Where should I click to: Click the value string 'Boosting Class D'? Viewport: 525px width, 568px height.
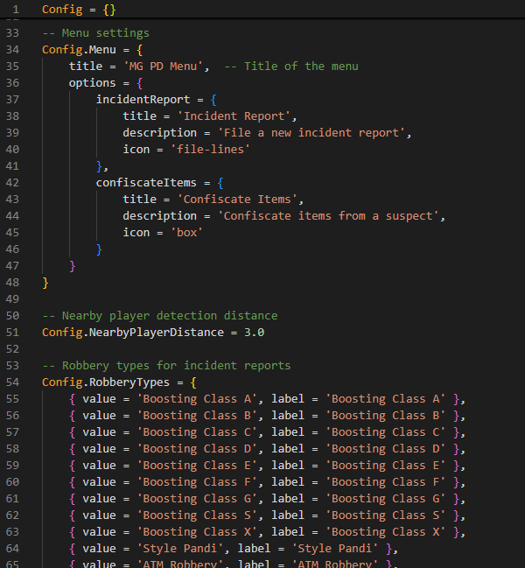click(197, 448)
